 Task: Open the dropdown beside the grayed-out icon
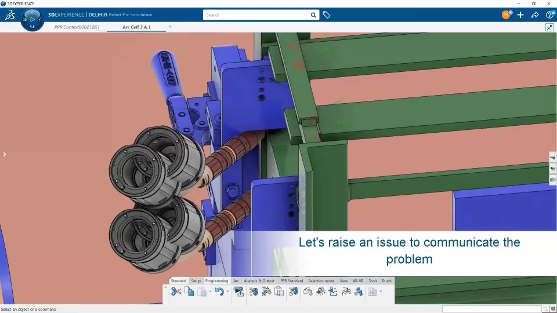(x=381, y=292)
